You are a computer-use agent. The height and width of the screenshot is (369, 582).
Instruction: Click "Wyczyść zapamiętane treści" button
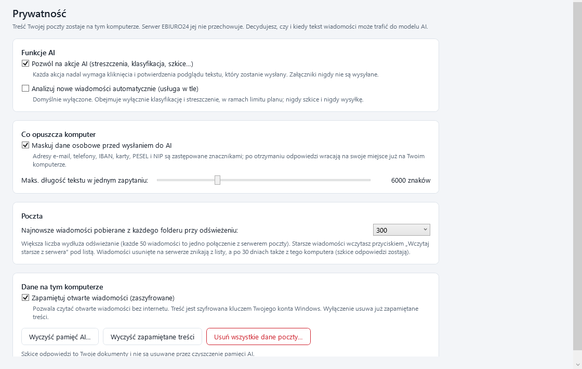(x=152, y=337)
